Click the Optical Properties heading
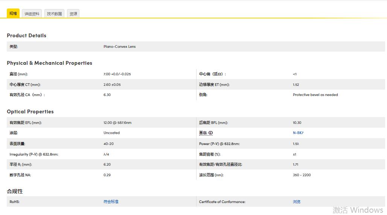 (x=30, y=111)
